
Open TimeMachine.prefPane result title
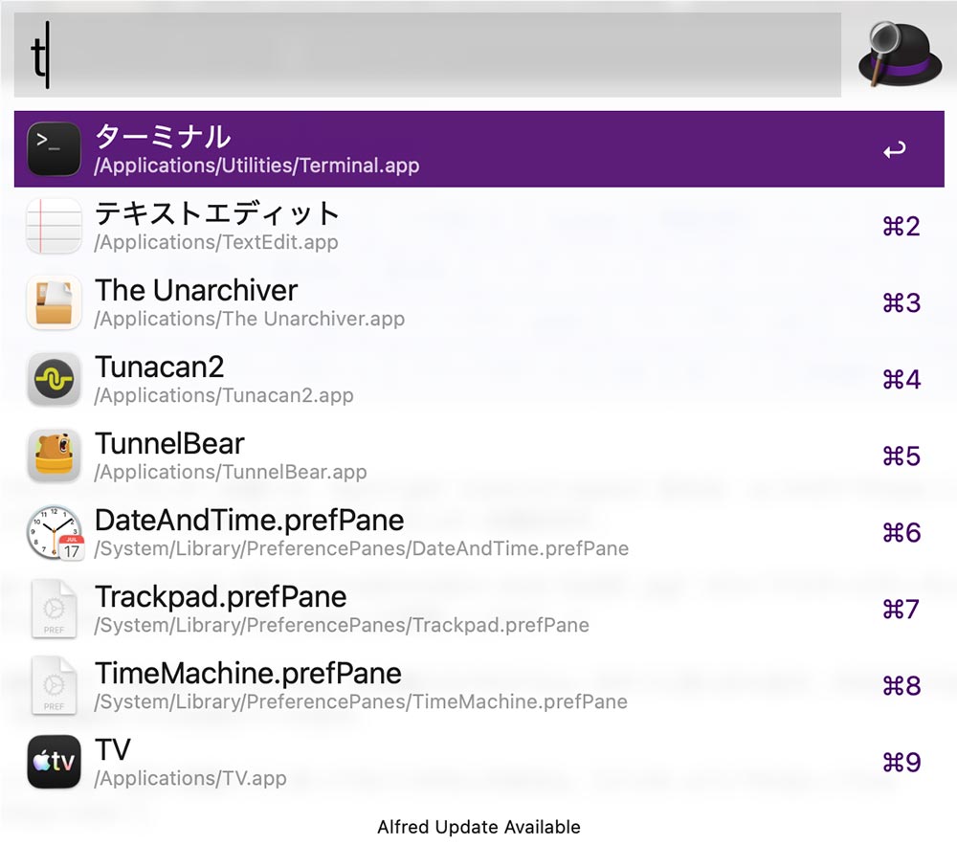(248, 674)
